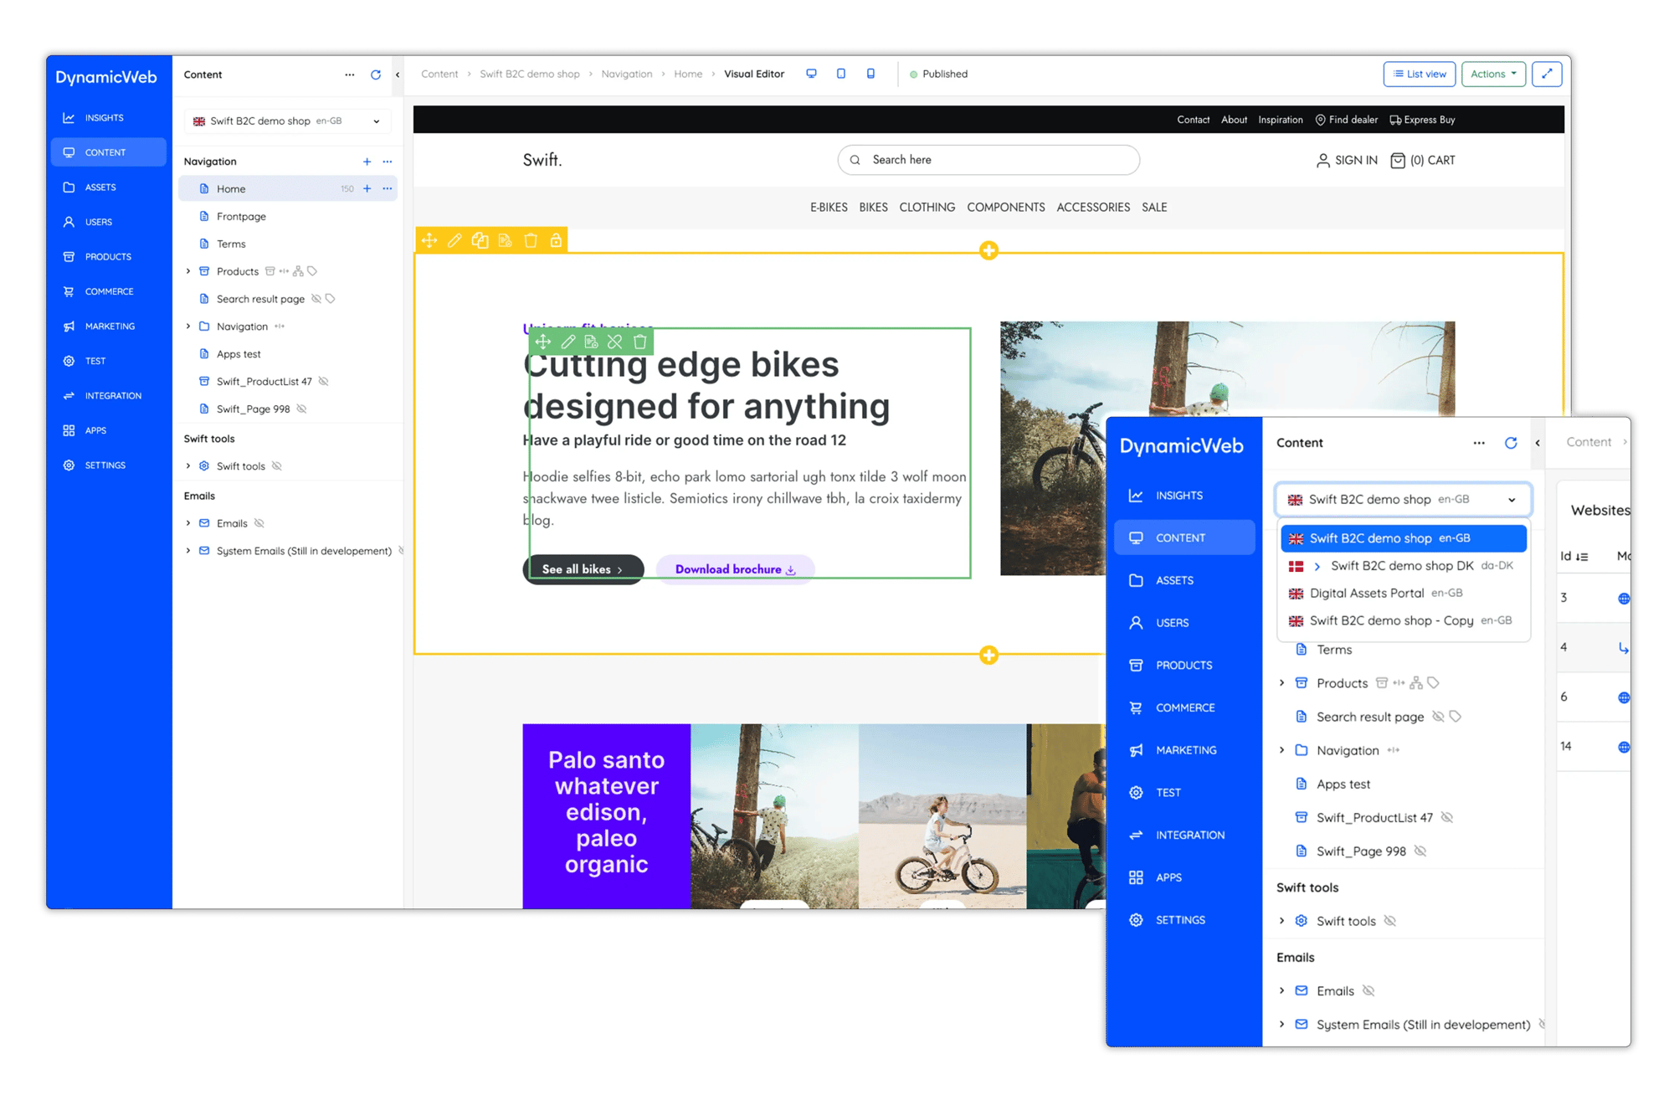Toggle the lock icon on yellow row toolbar
Viewport: 1674px width, 1116px height.
556,241
